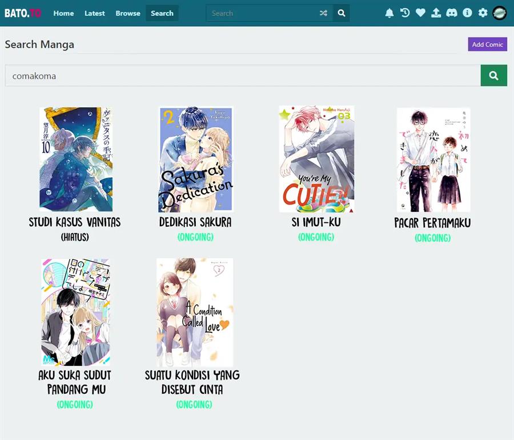Select the Search tab
The width and height of the screenshot is (514, 440).
point(162,13)
